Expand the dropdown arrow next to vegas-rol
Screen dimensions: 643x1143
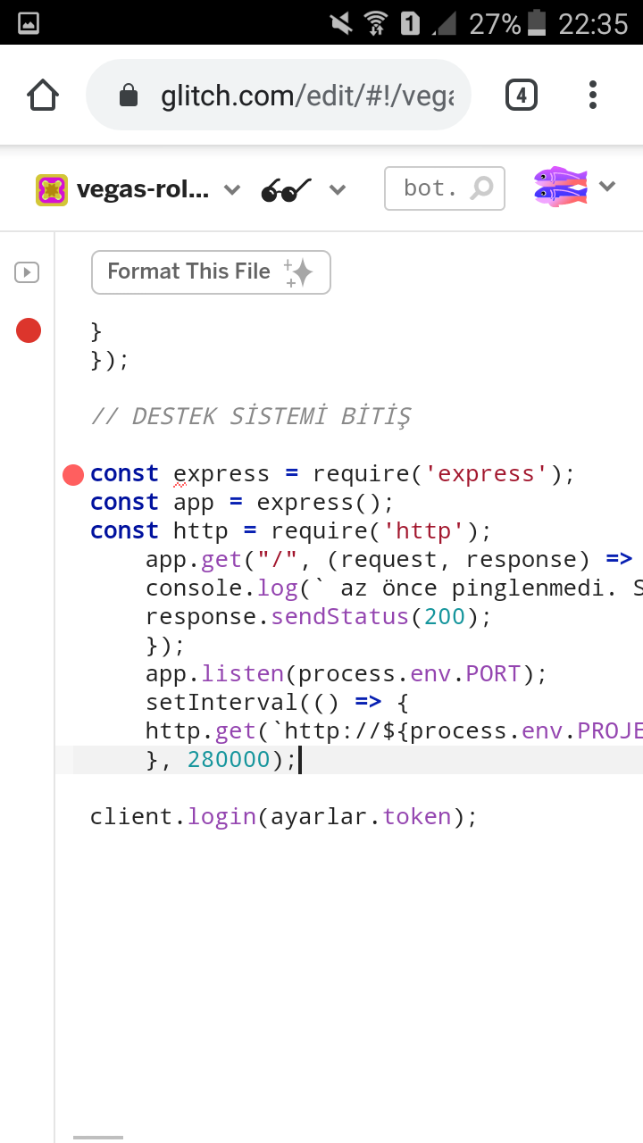(232, 189)
